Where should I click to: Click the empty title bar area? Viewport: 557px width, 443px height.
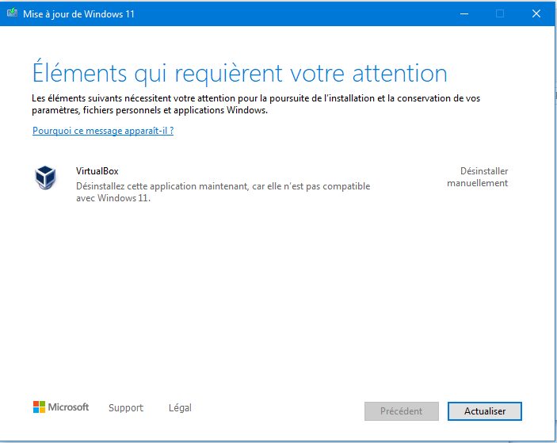click(x=301, y=13)
